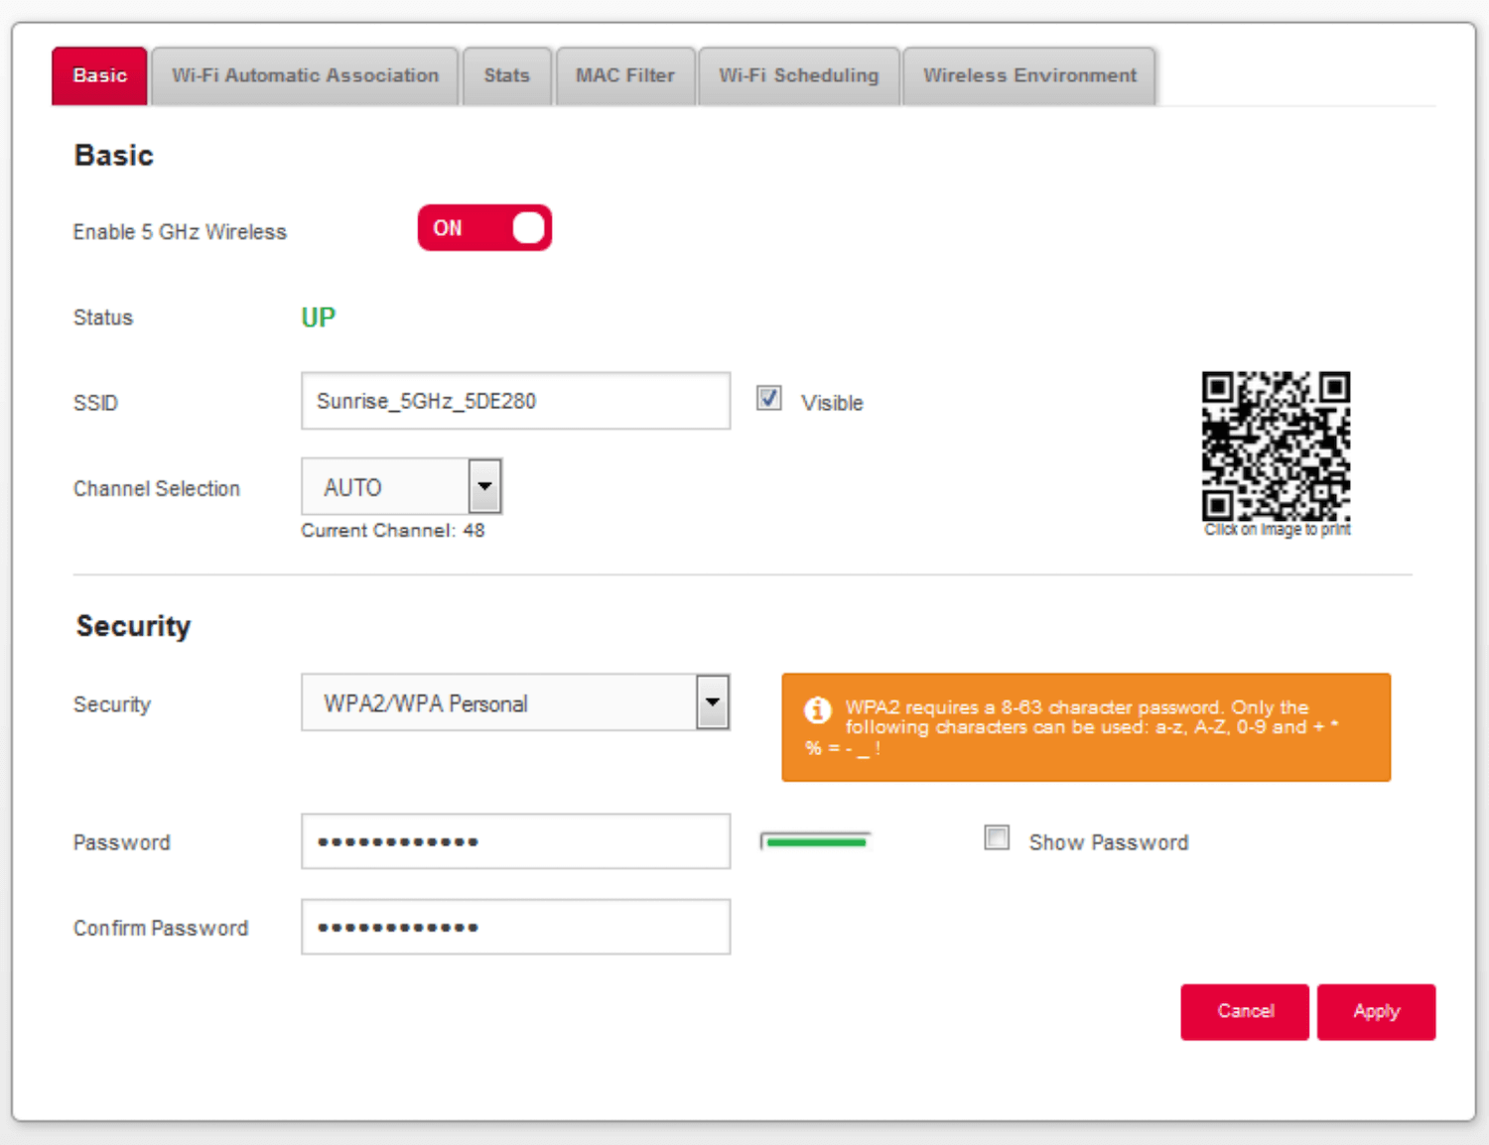Toggle the Enable 5 GHz Wireless switch
Screen dimensions: 1489x1145
point(484,228)
